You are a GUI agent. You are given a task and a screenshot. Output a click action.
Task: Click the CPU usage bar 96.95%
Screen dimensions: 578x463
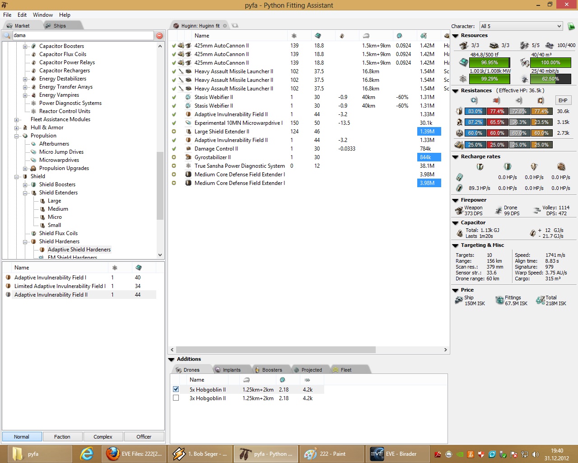489,62
